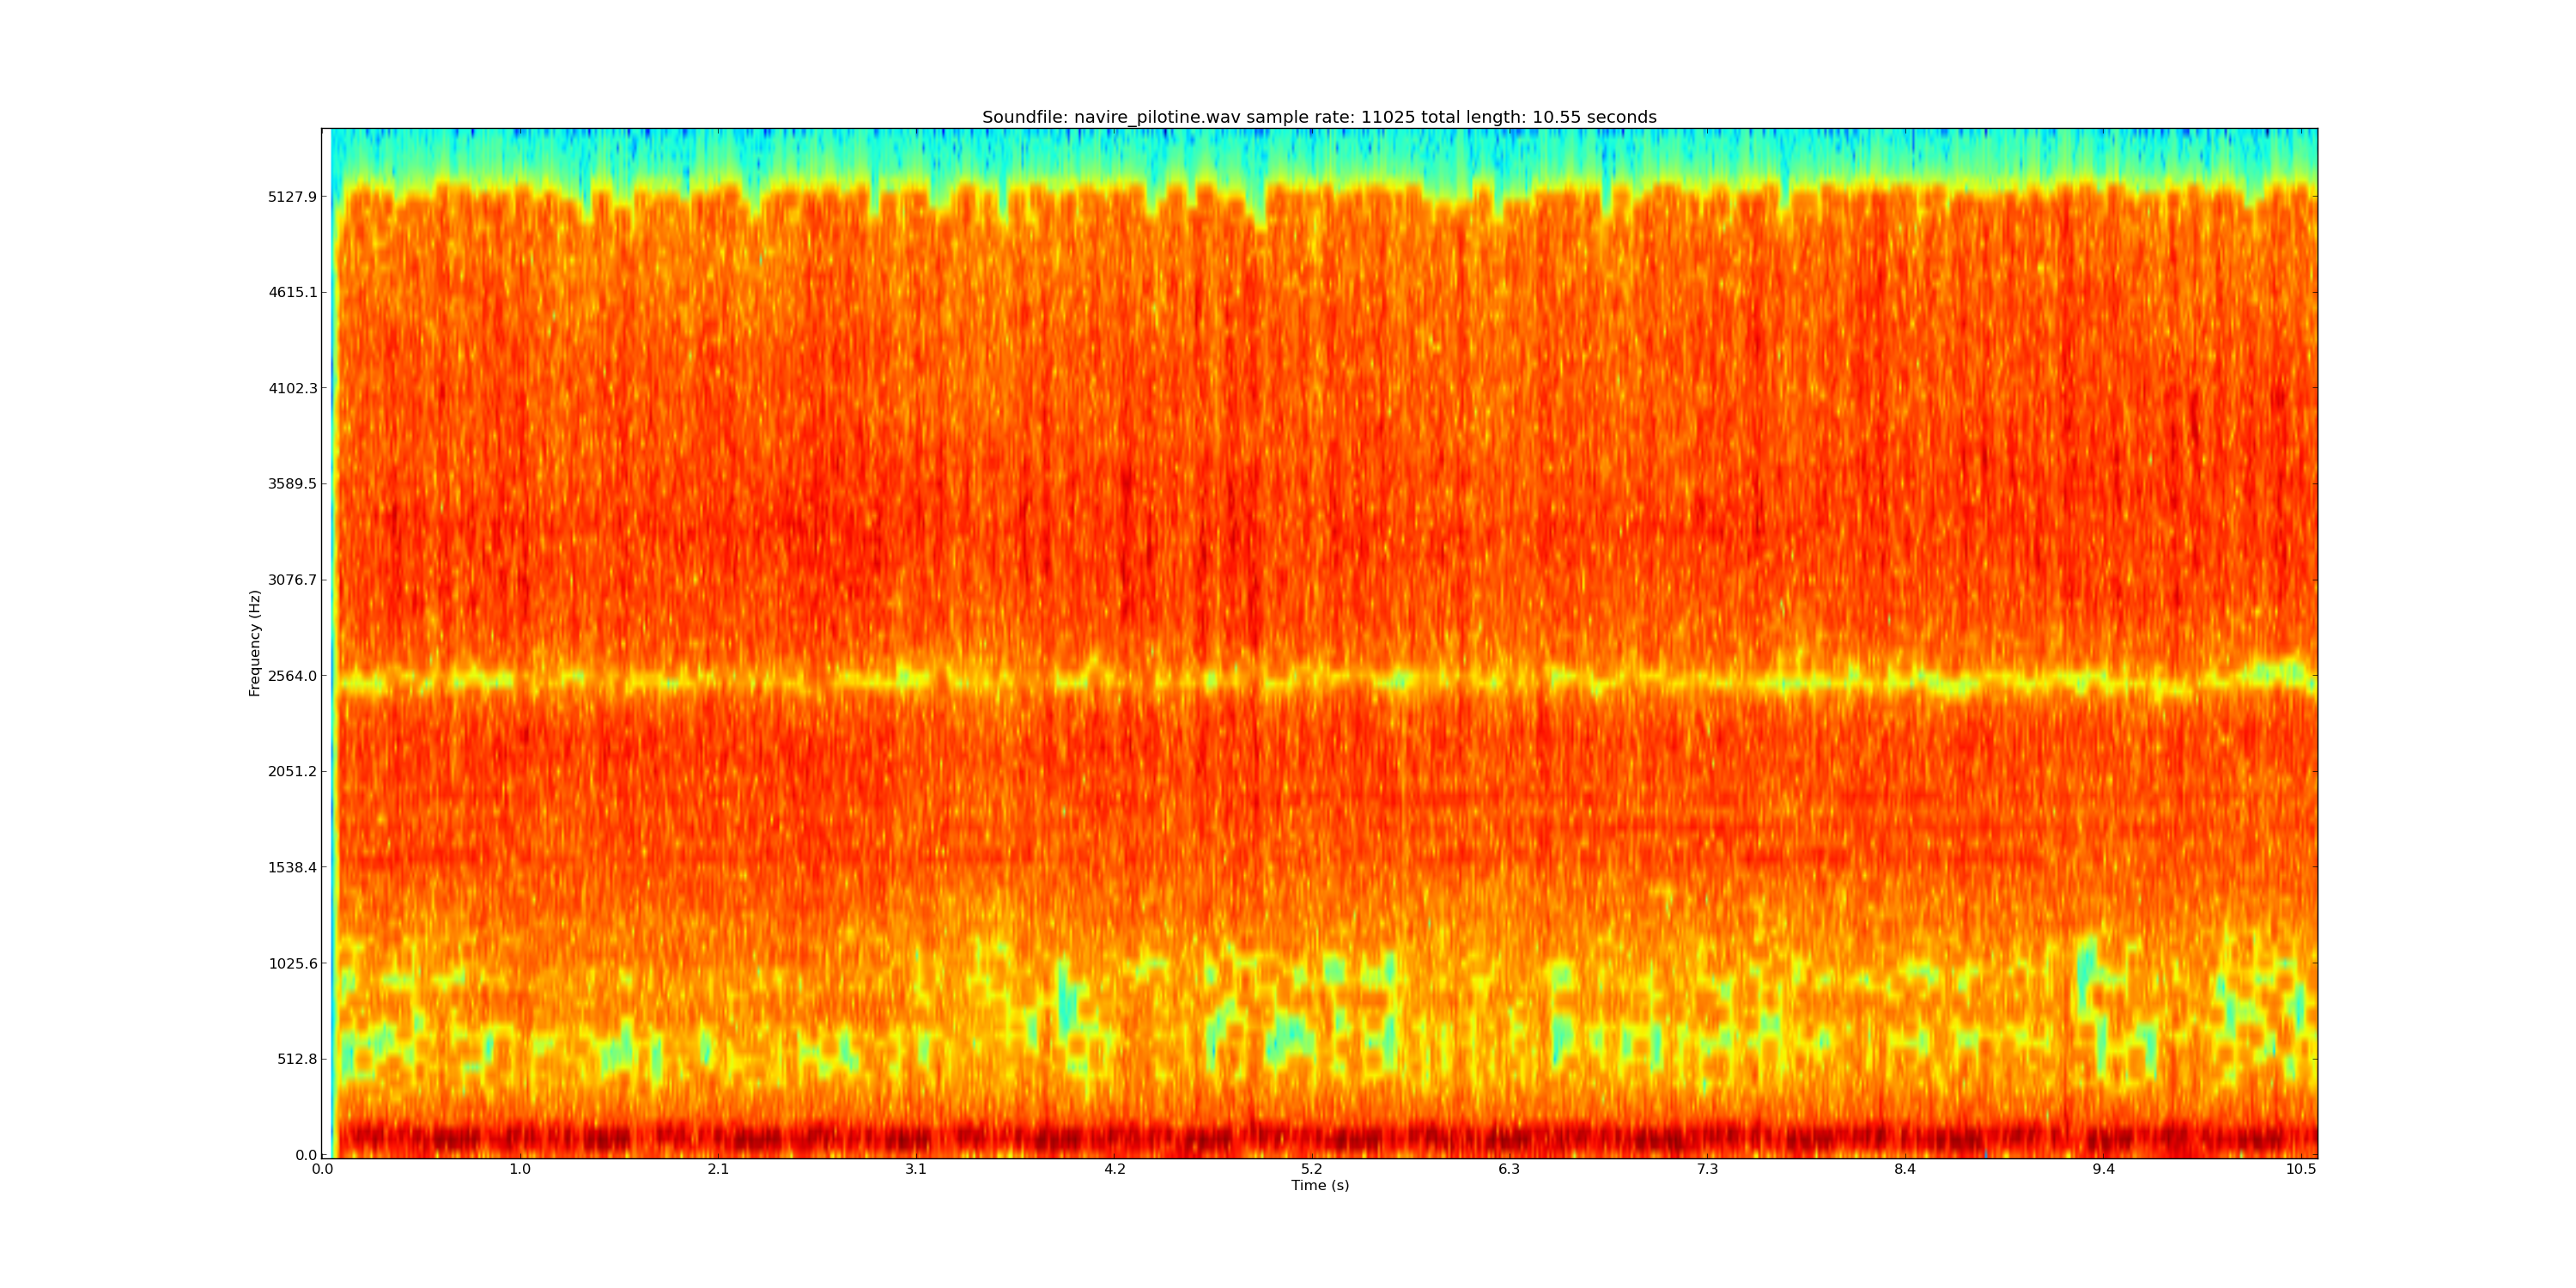The image size is (2576, 1288).
Task: Click the 3076.7 frequency tick label
Action: tap(291, 580)
